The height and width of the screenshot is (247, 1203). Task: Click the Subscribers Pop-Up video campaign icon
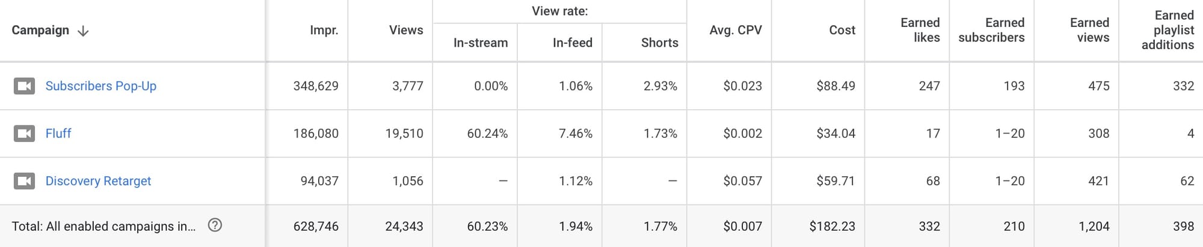[24, 86]
